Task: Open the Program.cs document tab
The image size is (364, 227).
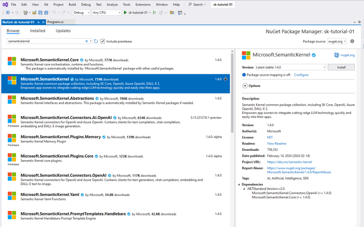Action: click(55, 22)
